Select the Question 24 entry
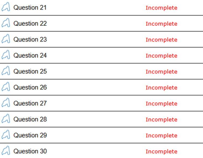 point(30,55)
